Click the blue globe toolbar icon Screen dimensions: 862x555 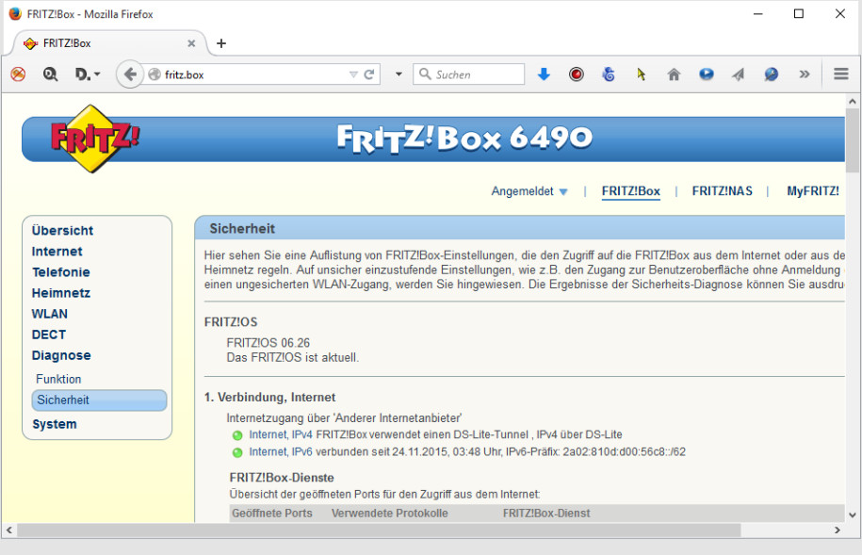coord(771,73)
